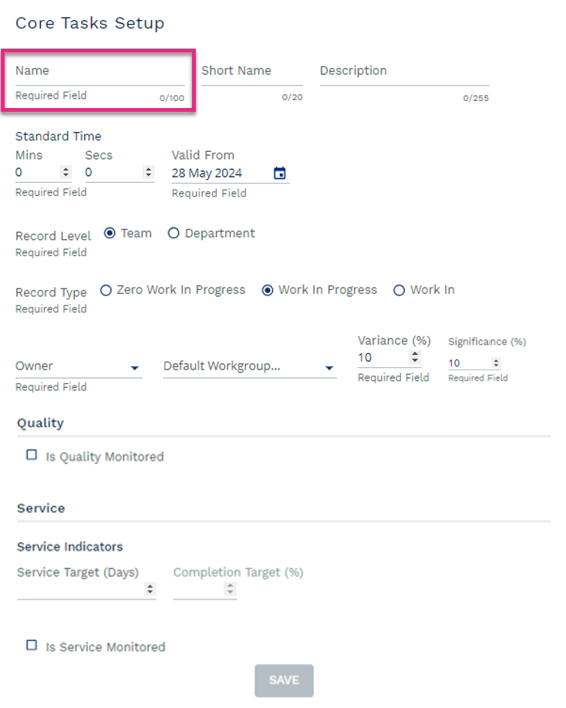Expand the Owner dropdown
The image size is (566, 708).
point(79,366)
